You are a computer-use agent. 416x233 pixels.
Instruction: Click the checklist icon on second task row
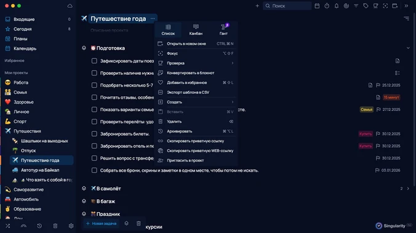pos(398,73)
